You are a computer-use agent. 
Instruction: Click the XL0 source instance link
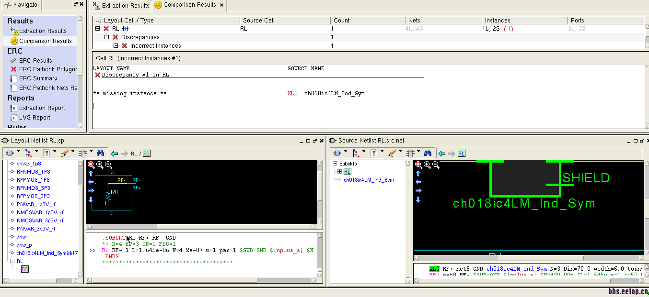point(292,94)
